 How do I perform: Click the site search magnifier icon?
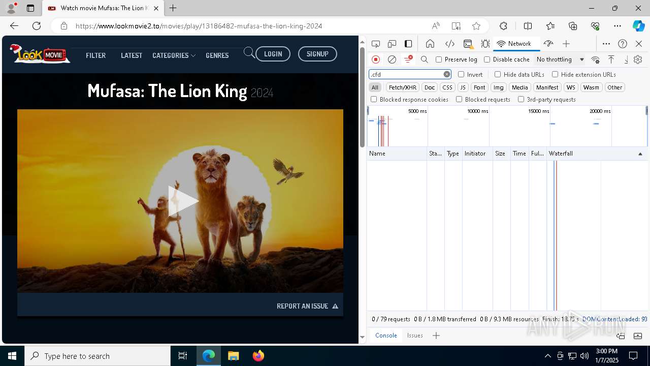249,52
